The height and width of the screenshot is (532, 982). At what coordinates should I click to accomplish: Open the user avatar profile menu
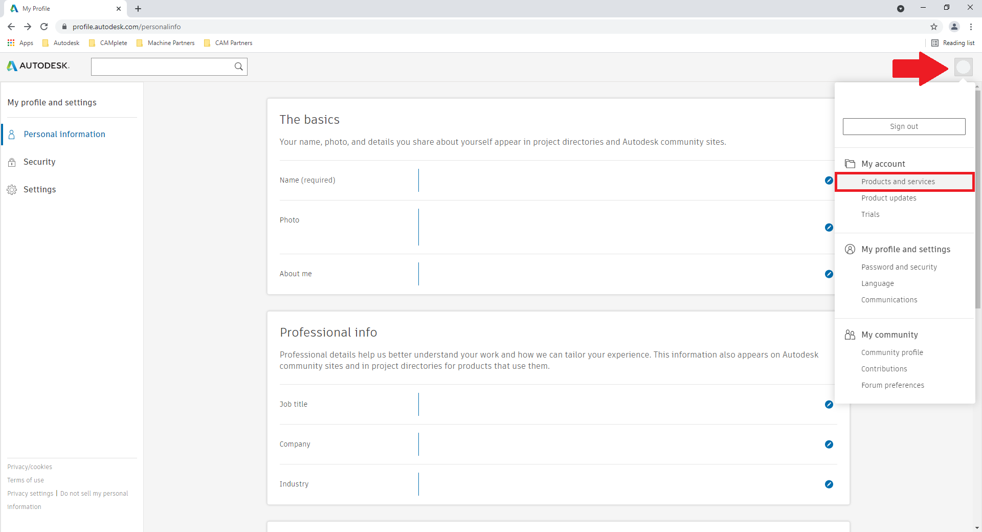(x=963, y=67)
